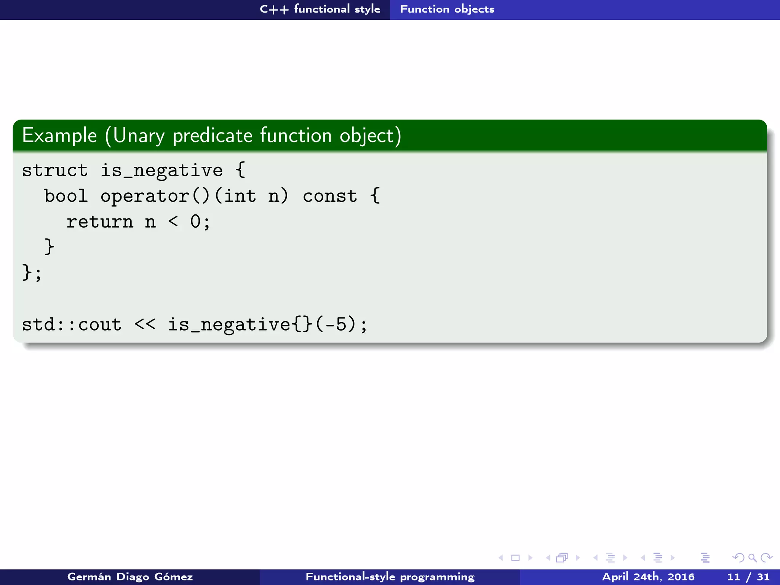This screenshot has height=585, width=780.
Task: Click the slide rectangle navigation icon
Action: click(x=515, y=558)
